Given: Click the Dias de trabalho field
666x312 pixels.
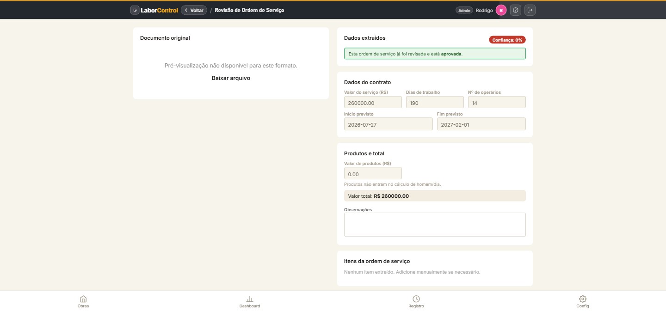Looking at the screenshot, I should point(435,102).
